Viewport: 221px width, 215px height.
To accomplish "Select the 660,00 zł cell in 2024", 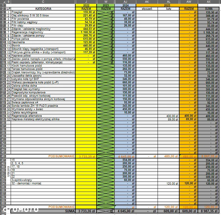I will [x=126, y=82].
